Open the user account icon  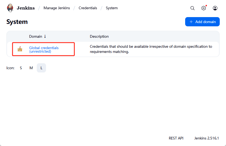(215, 8)
